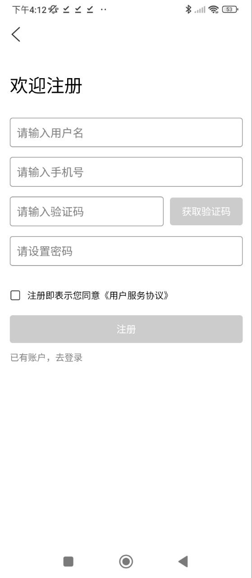Focus the 请设置密码 password field
252x578 pixels.
tap(126, 251)
